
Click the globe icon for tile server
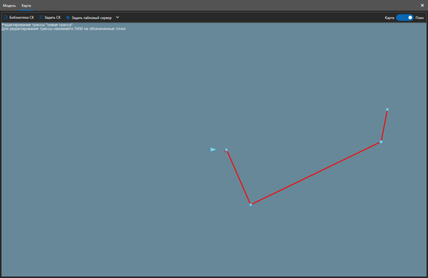pyautogui.click(x=68, y=18)
